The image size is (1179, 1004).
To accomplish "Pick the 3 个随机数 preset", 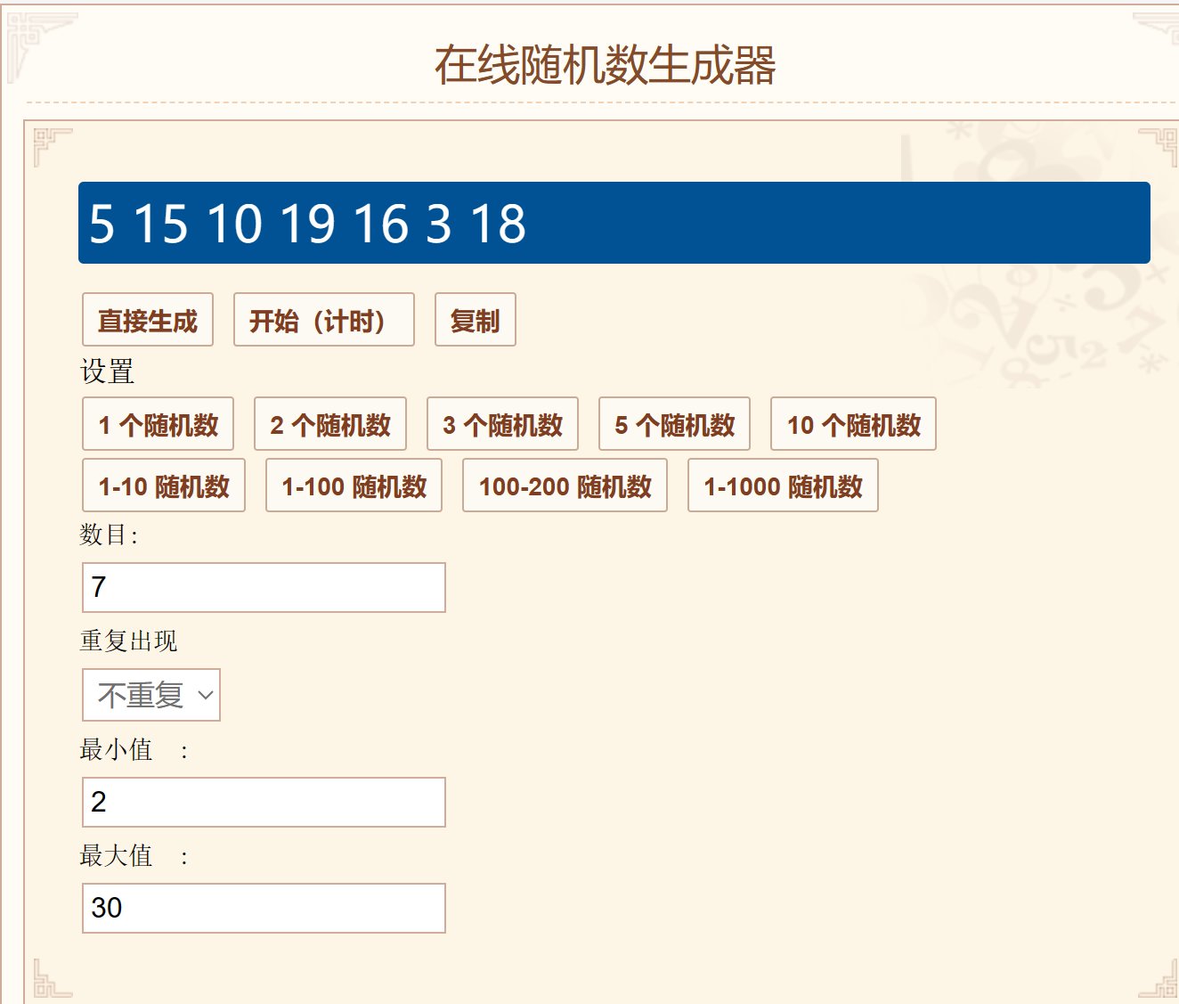I will (x=503, y=424).
